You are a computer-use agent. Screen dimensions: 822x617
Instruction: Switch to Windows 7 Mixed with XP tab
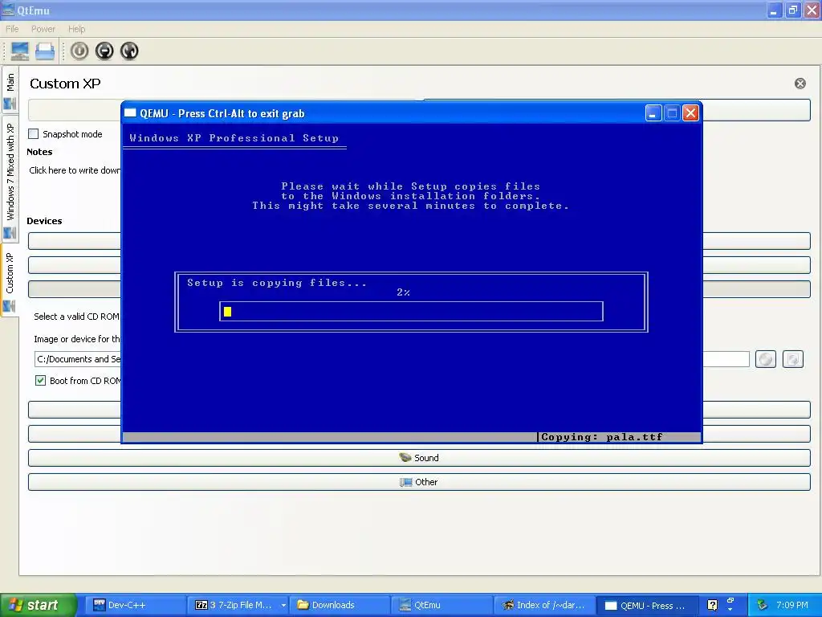pos(10,178)
